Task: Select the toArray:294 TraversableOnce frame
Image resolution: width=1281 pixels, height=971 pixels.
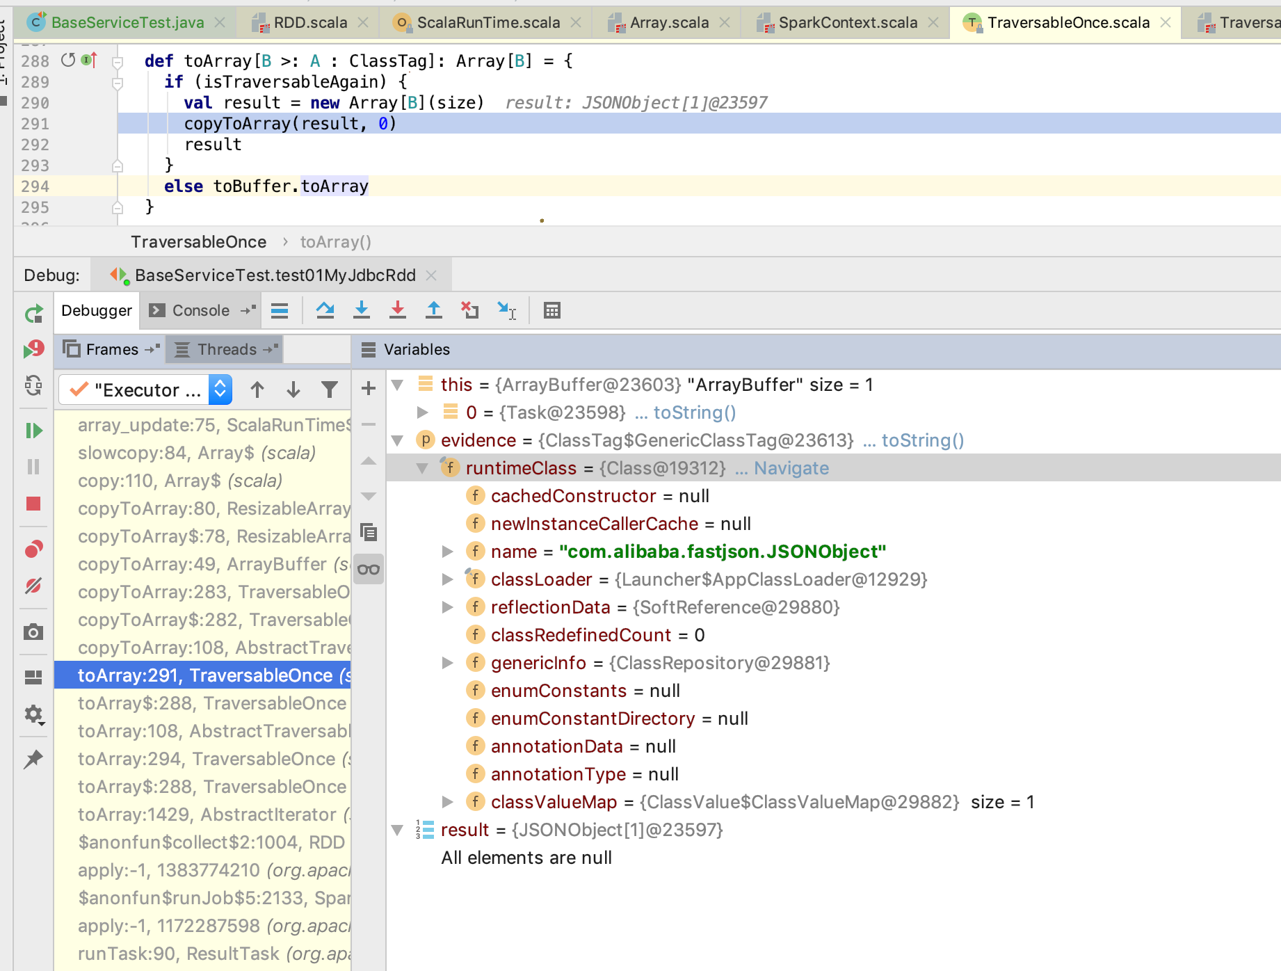Action: [209, 759]
